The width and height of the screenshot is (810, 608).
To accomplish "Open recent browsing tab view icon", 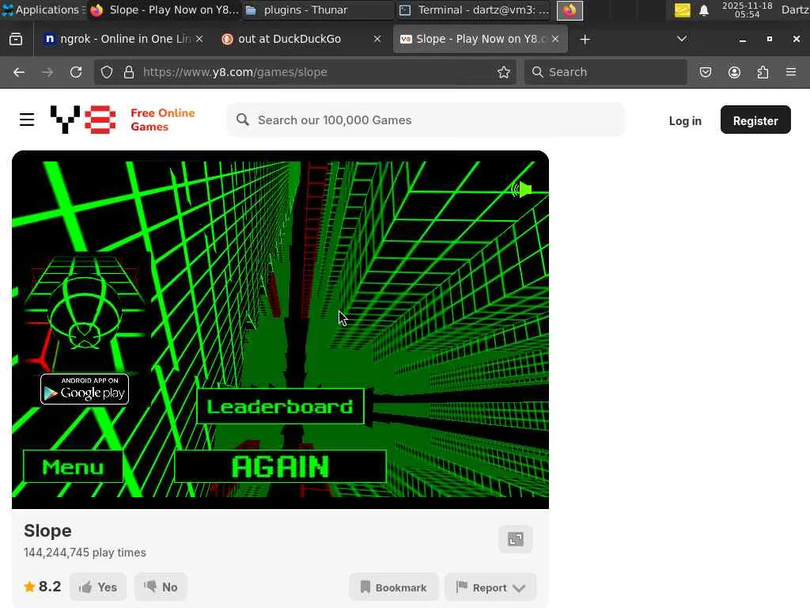I will click(x=16, y=39).
